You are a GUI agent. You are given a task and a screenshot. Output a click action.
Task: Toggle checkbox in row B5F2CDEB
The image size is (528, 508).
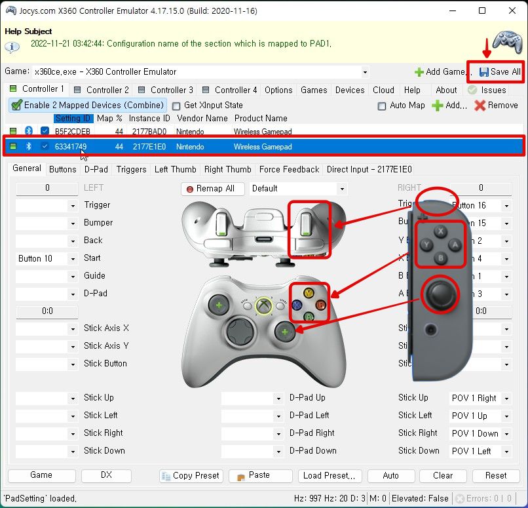pyautogui.click(x=45, y=130)
